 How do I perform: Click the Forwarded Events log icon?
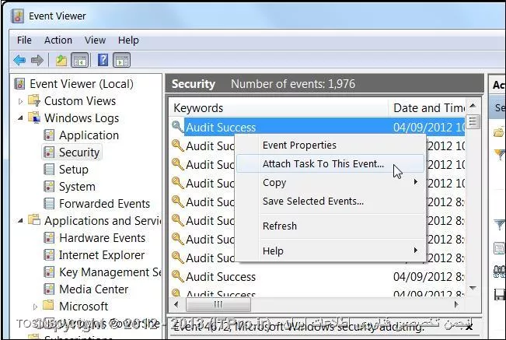[x=49, y=203]
